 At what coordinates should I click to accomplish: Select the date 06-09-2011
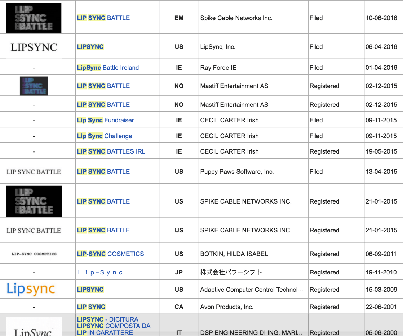coord(381,254)
